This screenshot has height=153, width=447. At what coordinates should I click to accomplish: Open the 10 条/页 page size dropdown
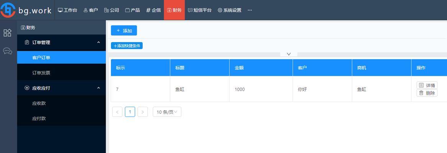pyautogui.click(x=167, y=112)
